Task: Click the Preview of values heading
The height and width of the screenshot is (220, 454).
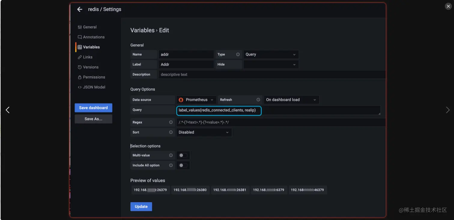Action: (148, 180)
